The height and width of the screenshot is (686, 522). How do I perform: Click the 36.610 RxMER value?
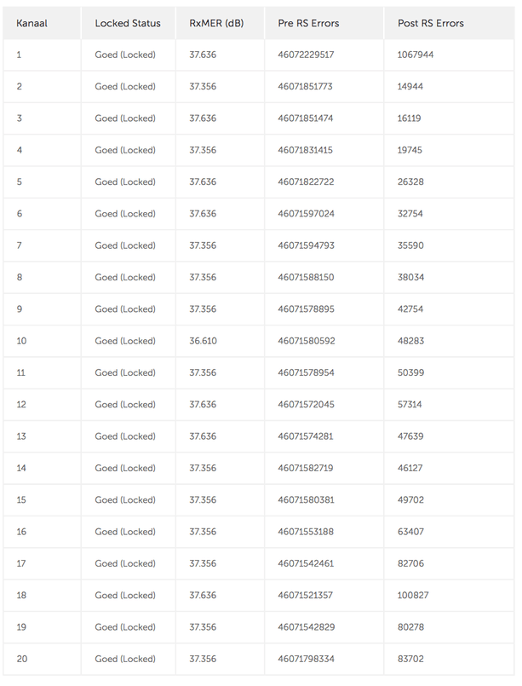[203, 341]
